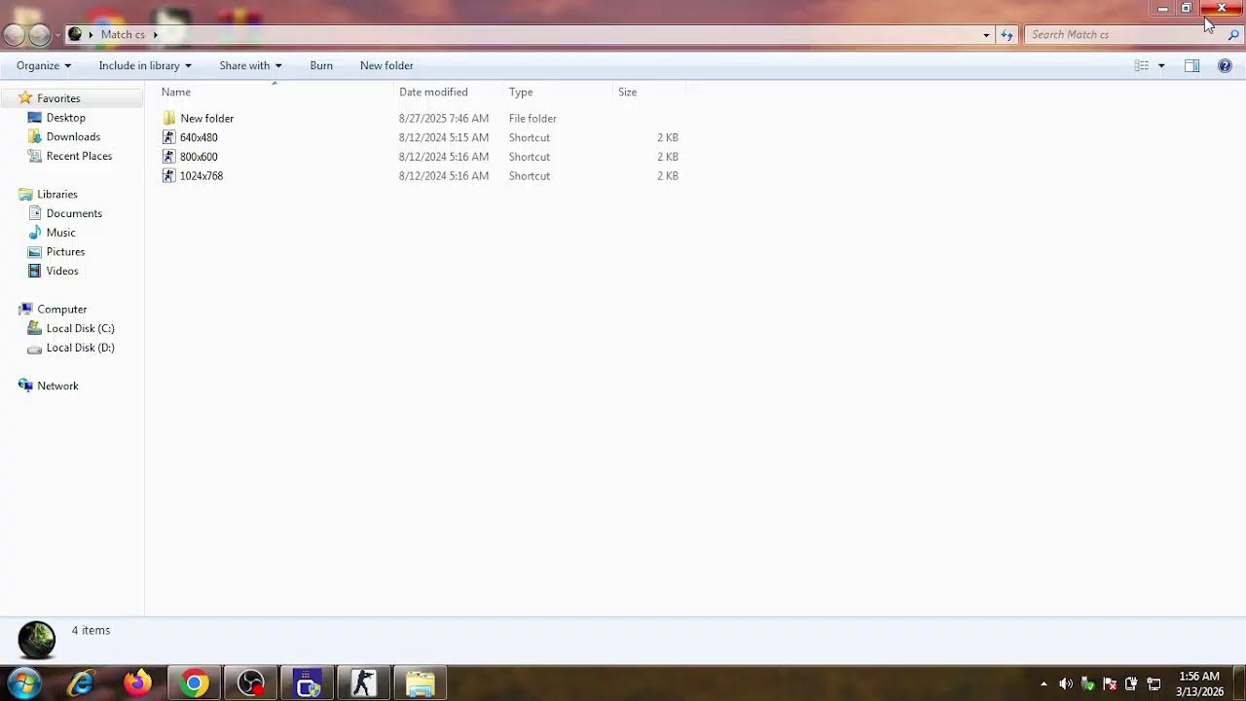The width and height of the screenshot is (1246, 701).
Task: Open the view options dropdown arrow
Action: 1160,65
